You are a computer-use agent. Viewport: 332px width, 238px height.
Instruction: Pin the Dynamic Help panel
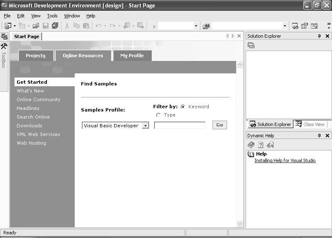[x=319, y=136]
